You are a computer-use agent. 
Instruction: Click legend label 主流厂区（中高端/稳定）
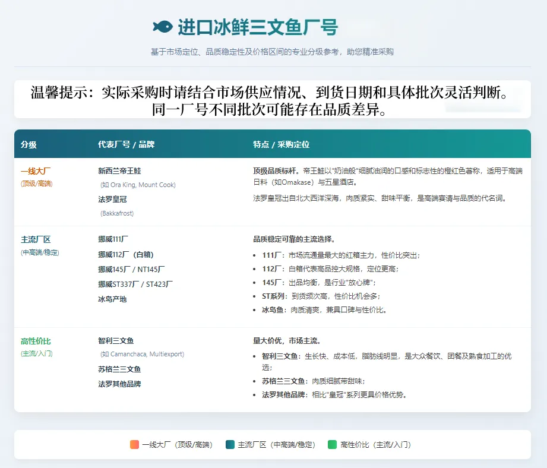(276, 445)
